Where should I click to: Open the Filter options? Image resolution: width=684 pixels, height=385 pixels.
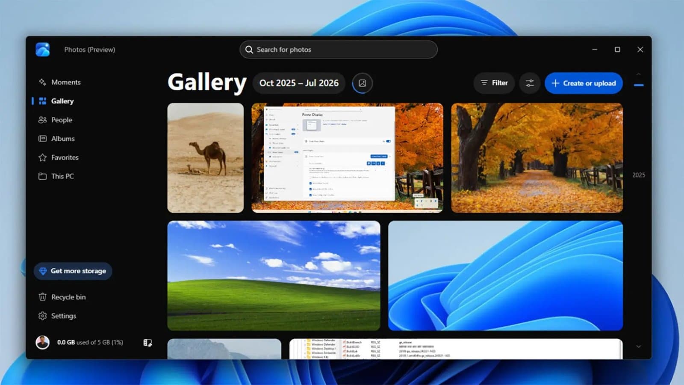tap(494, 83)
